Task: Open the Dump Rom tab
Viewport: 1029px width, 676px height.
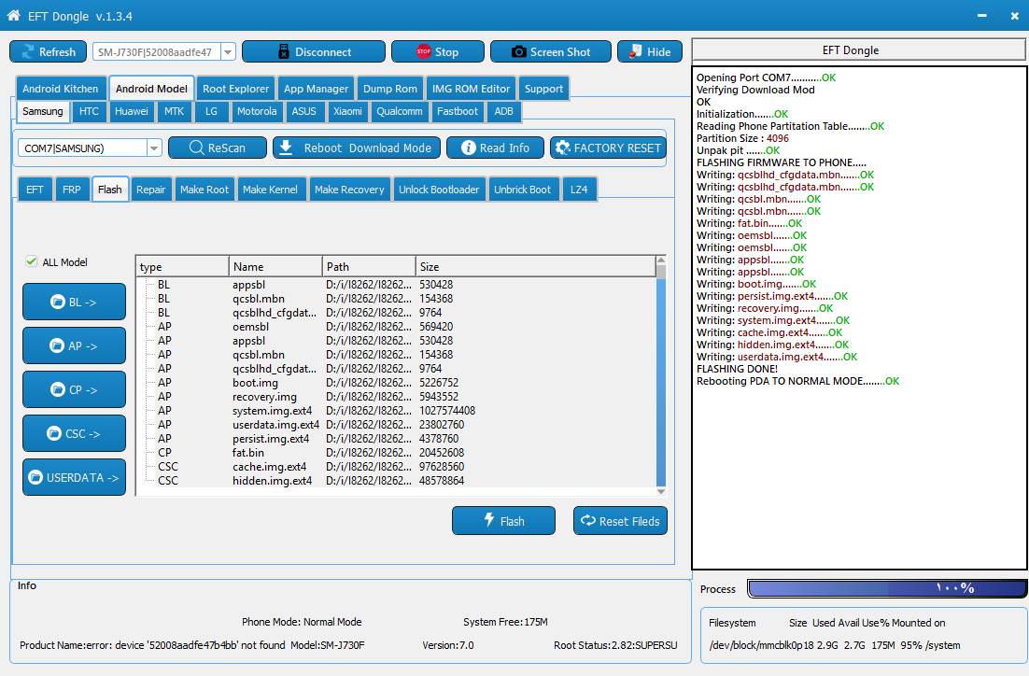Action: click(389, 89)
